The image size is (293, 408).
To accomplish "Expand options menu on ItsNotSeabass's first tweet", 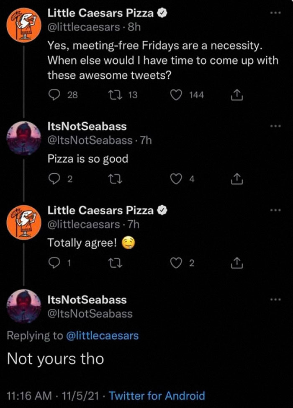I will tap(276, 127).
